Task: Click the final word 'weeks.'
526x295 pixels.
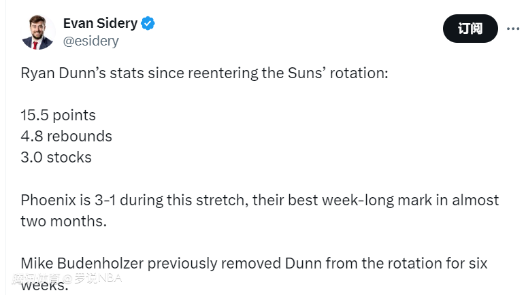Action: (x=45, y=285)
